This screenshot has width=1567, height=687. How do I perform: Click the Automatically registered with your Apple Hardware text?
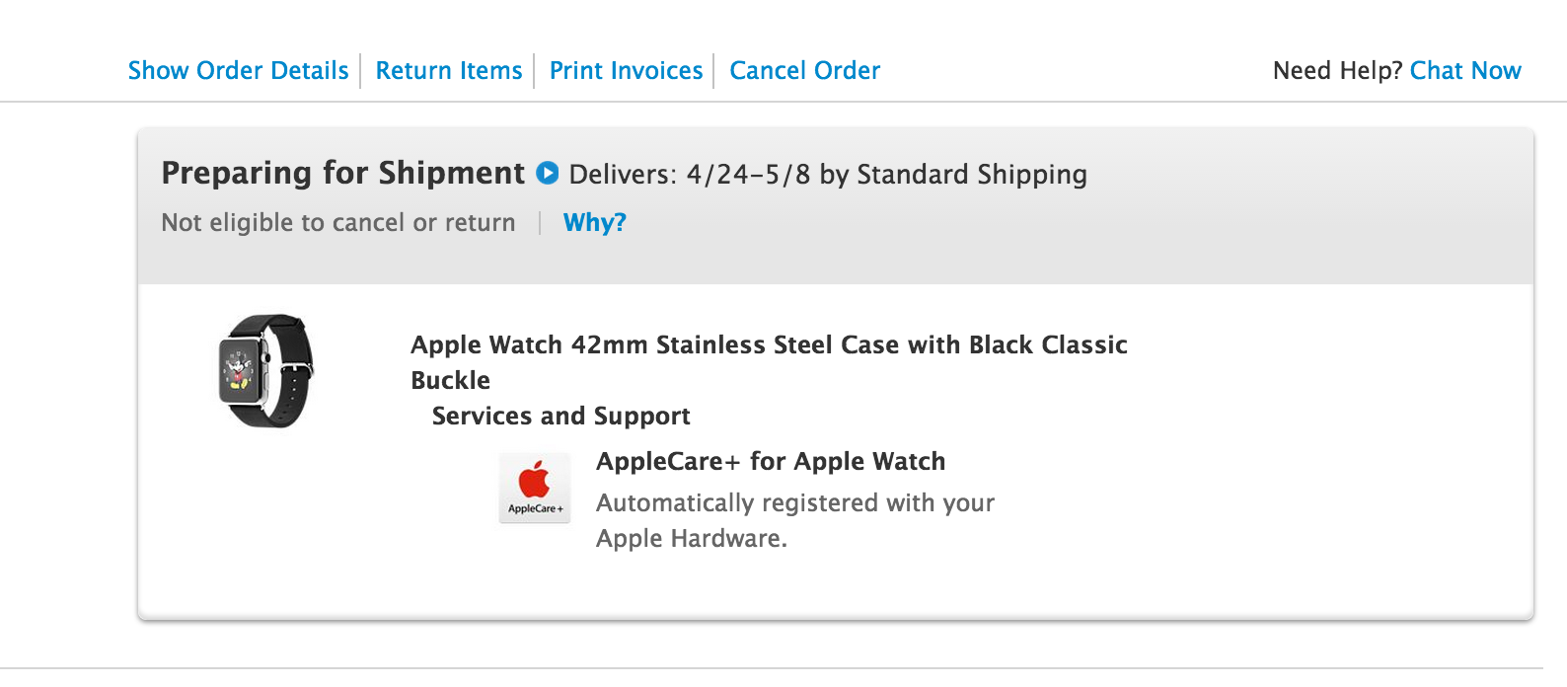(794, 520)
